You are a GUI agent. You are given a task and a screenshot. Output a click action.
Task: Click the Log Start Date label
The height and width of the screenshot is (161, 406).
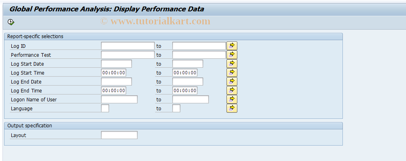coord(27,64)
